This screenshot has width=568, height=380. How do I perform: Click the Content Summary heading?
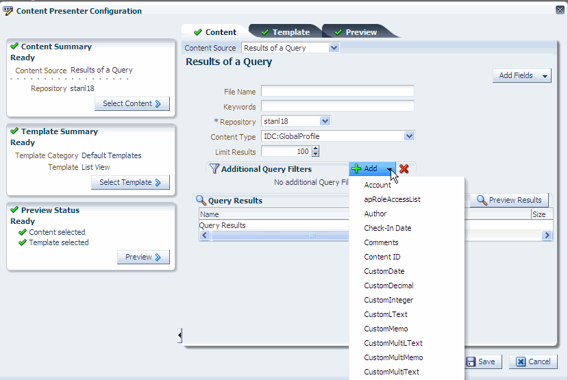point(56,47)
